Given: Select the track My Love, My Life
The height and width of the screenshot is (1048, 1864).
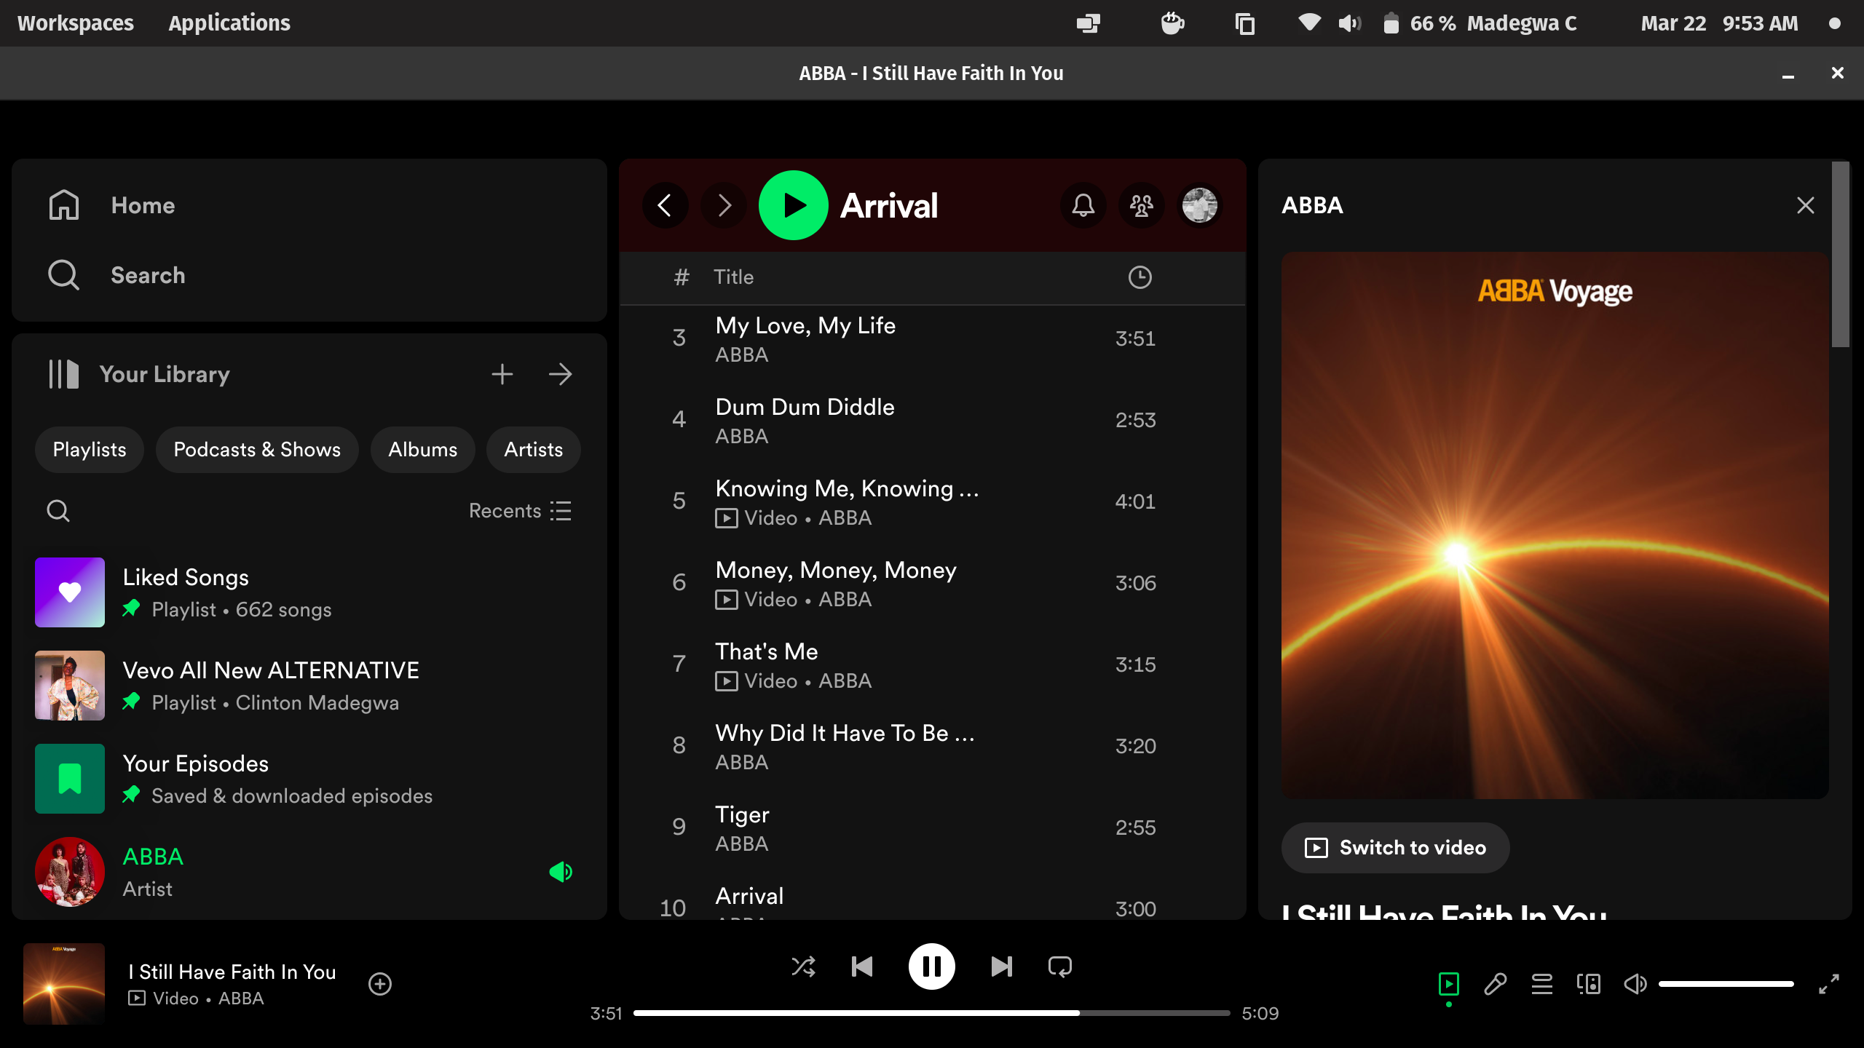Looking at the screenshot, I should (x=932, y=339).
